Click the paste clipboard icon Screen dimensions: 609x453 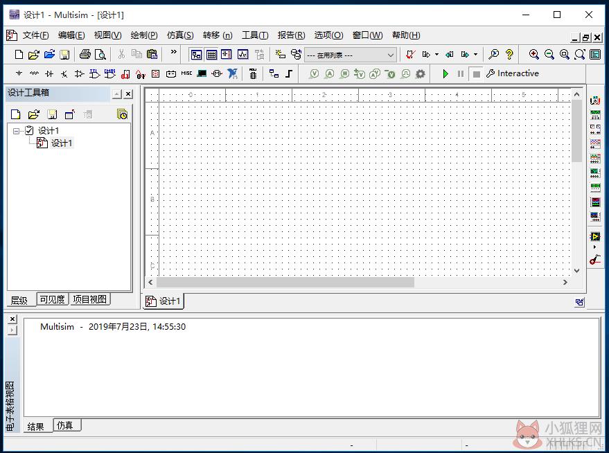click(152, 54)
